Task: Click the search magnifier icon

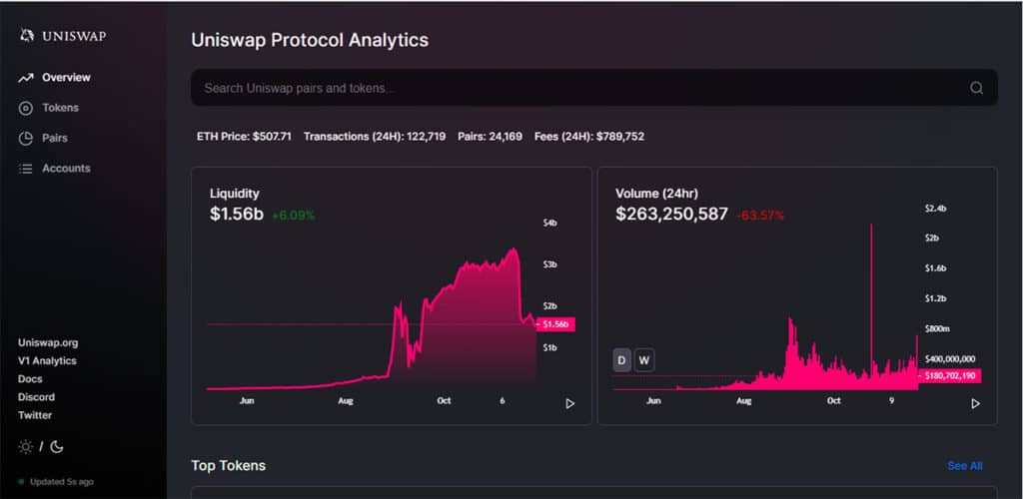Action: coord(976,88)
